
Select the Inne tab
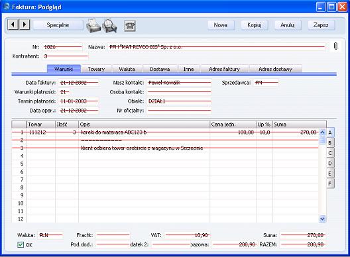(x=189, y=69)
